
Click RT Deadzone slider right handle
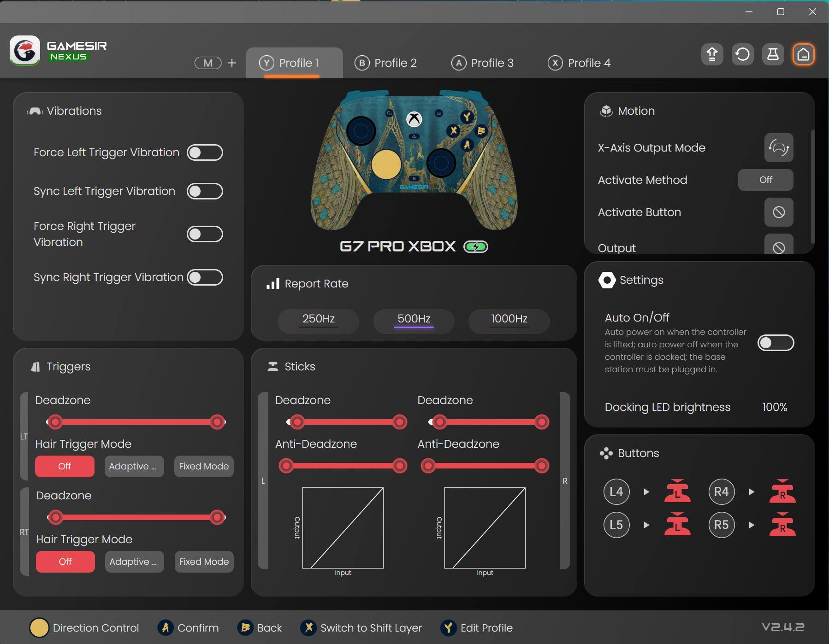tap(217, 517)
